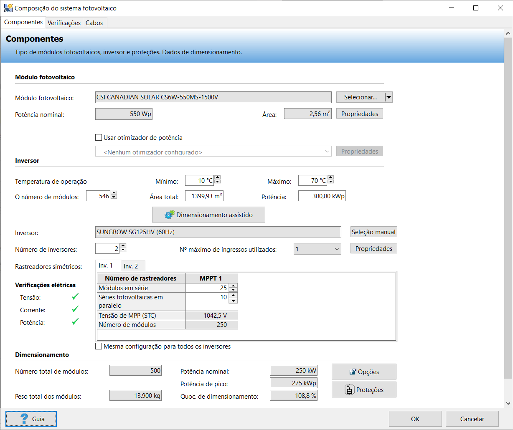Decrease maximum temperature stepper
513x430 pixels.
(331, 182)
